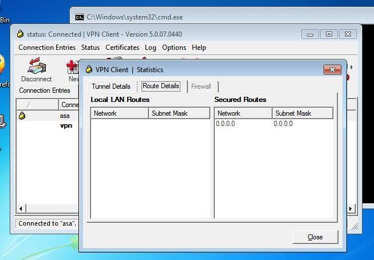
Task: Select the asa connection entry
Action: [x=65, y=116]
